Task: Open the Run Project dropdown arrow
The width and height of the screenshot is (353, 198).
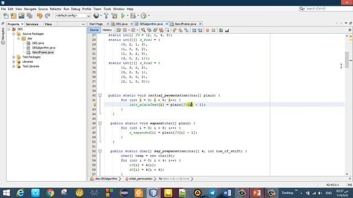Action: coord(127,15)
